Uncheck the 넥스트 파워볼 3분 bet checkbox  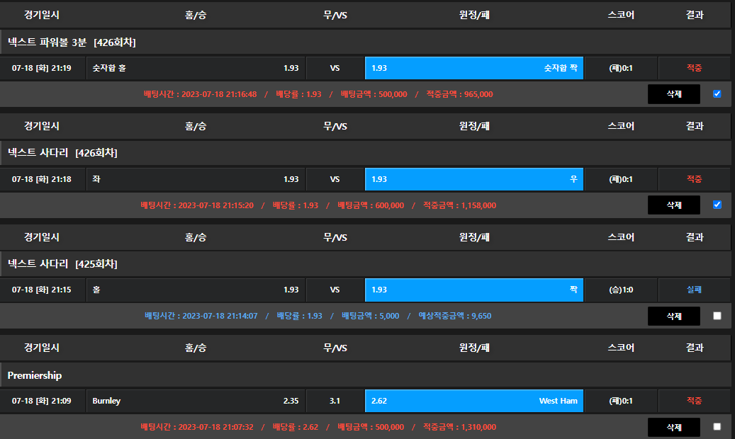point(717,94)
